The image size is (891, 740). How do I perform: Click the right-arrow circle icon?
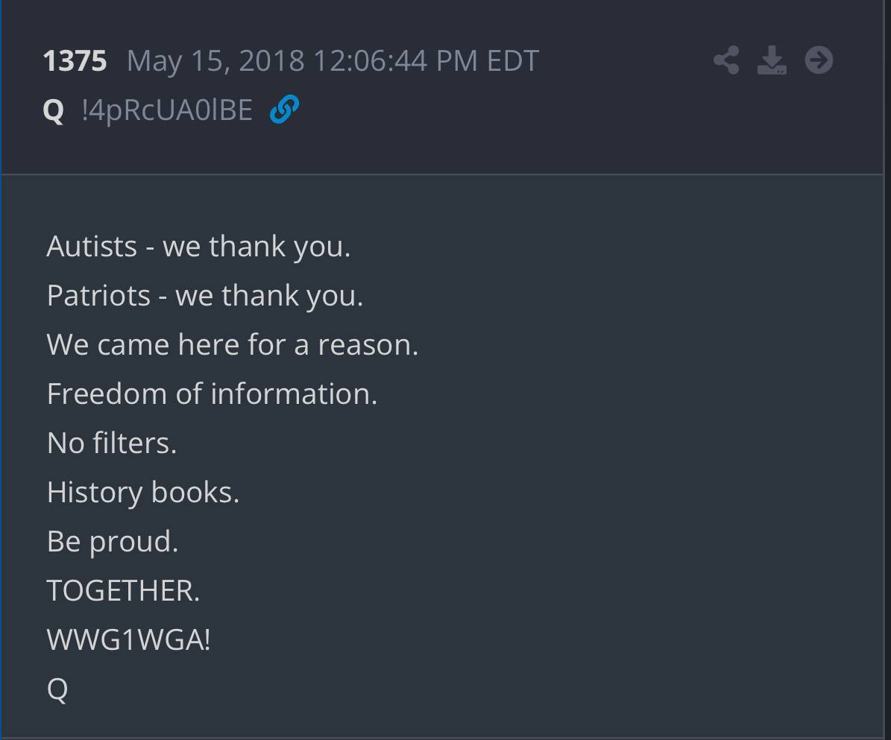[x=819, y=60]
